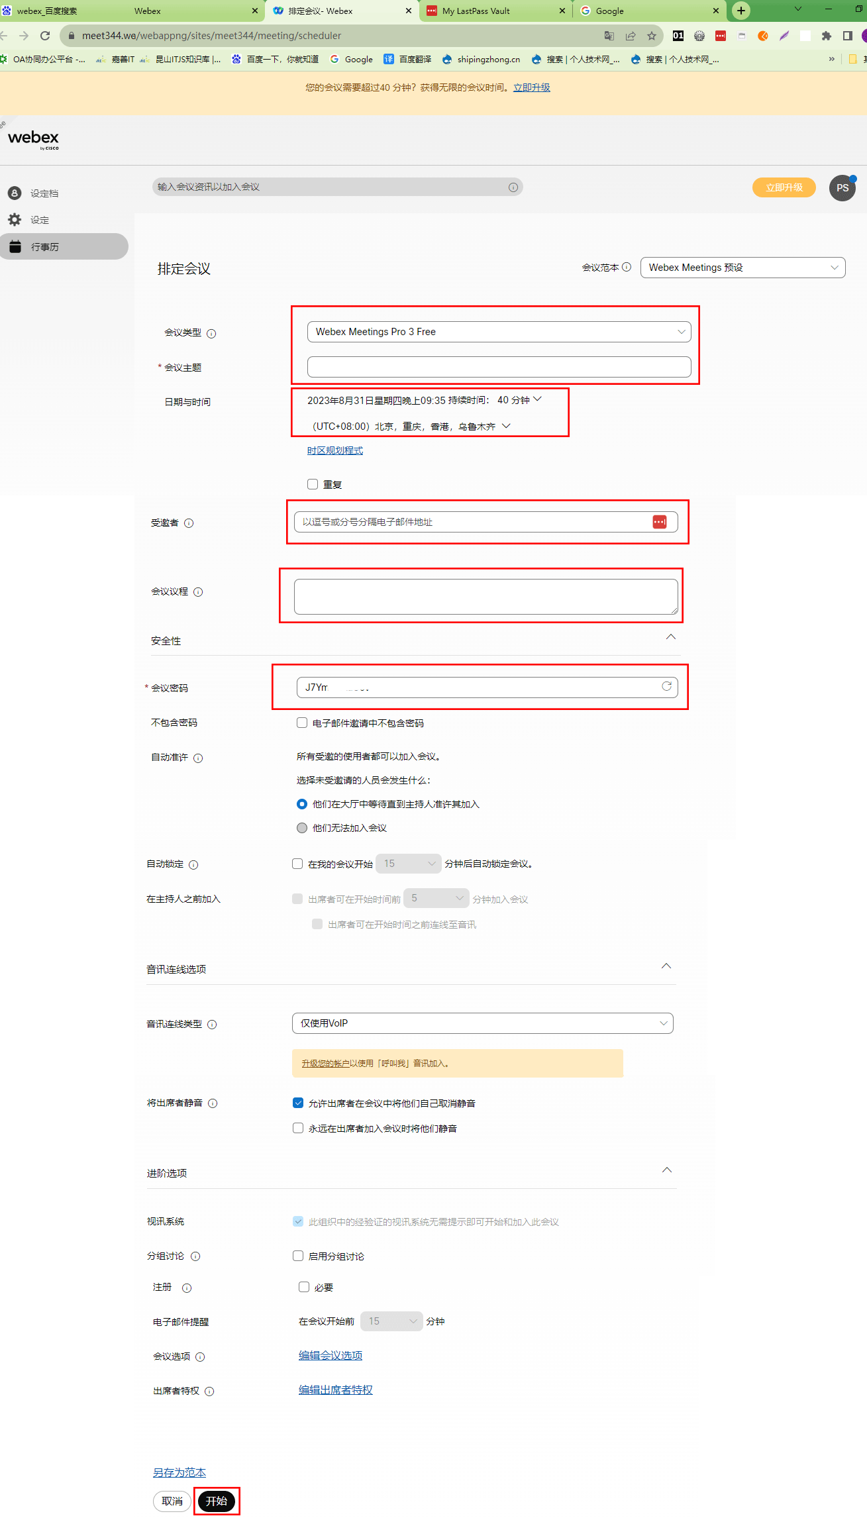
Task: Click the info icon beside 自动准许
Action: click(x=198, y=758)
